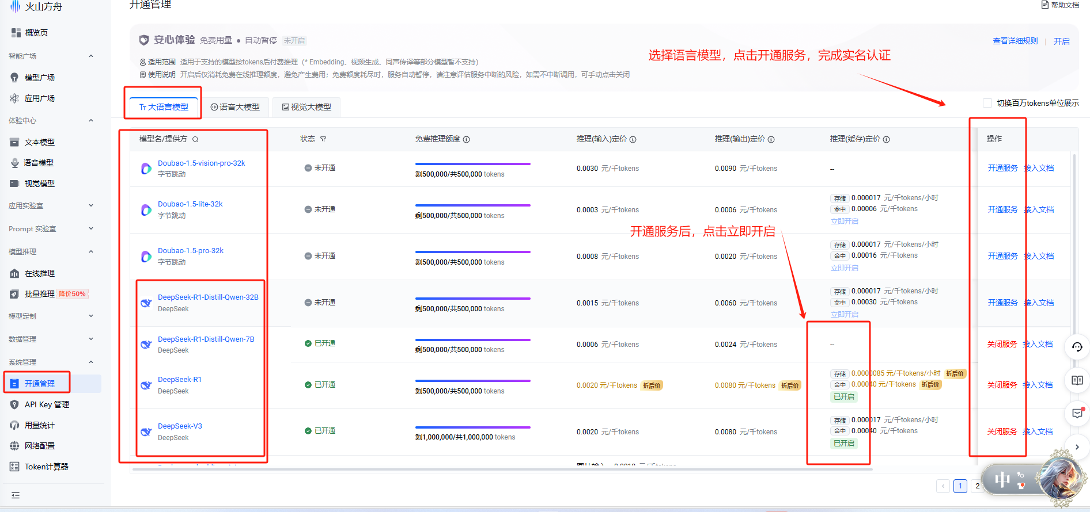Click 开通服务 for Doubao-1.5-vision-pro-32k

tap(1002, 168)
